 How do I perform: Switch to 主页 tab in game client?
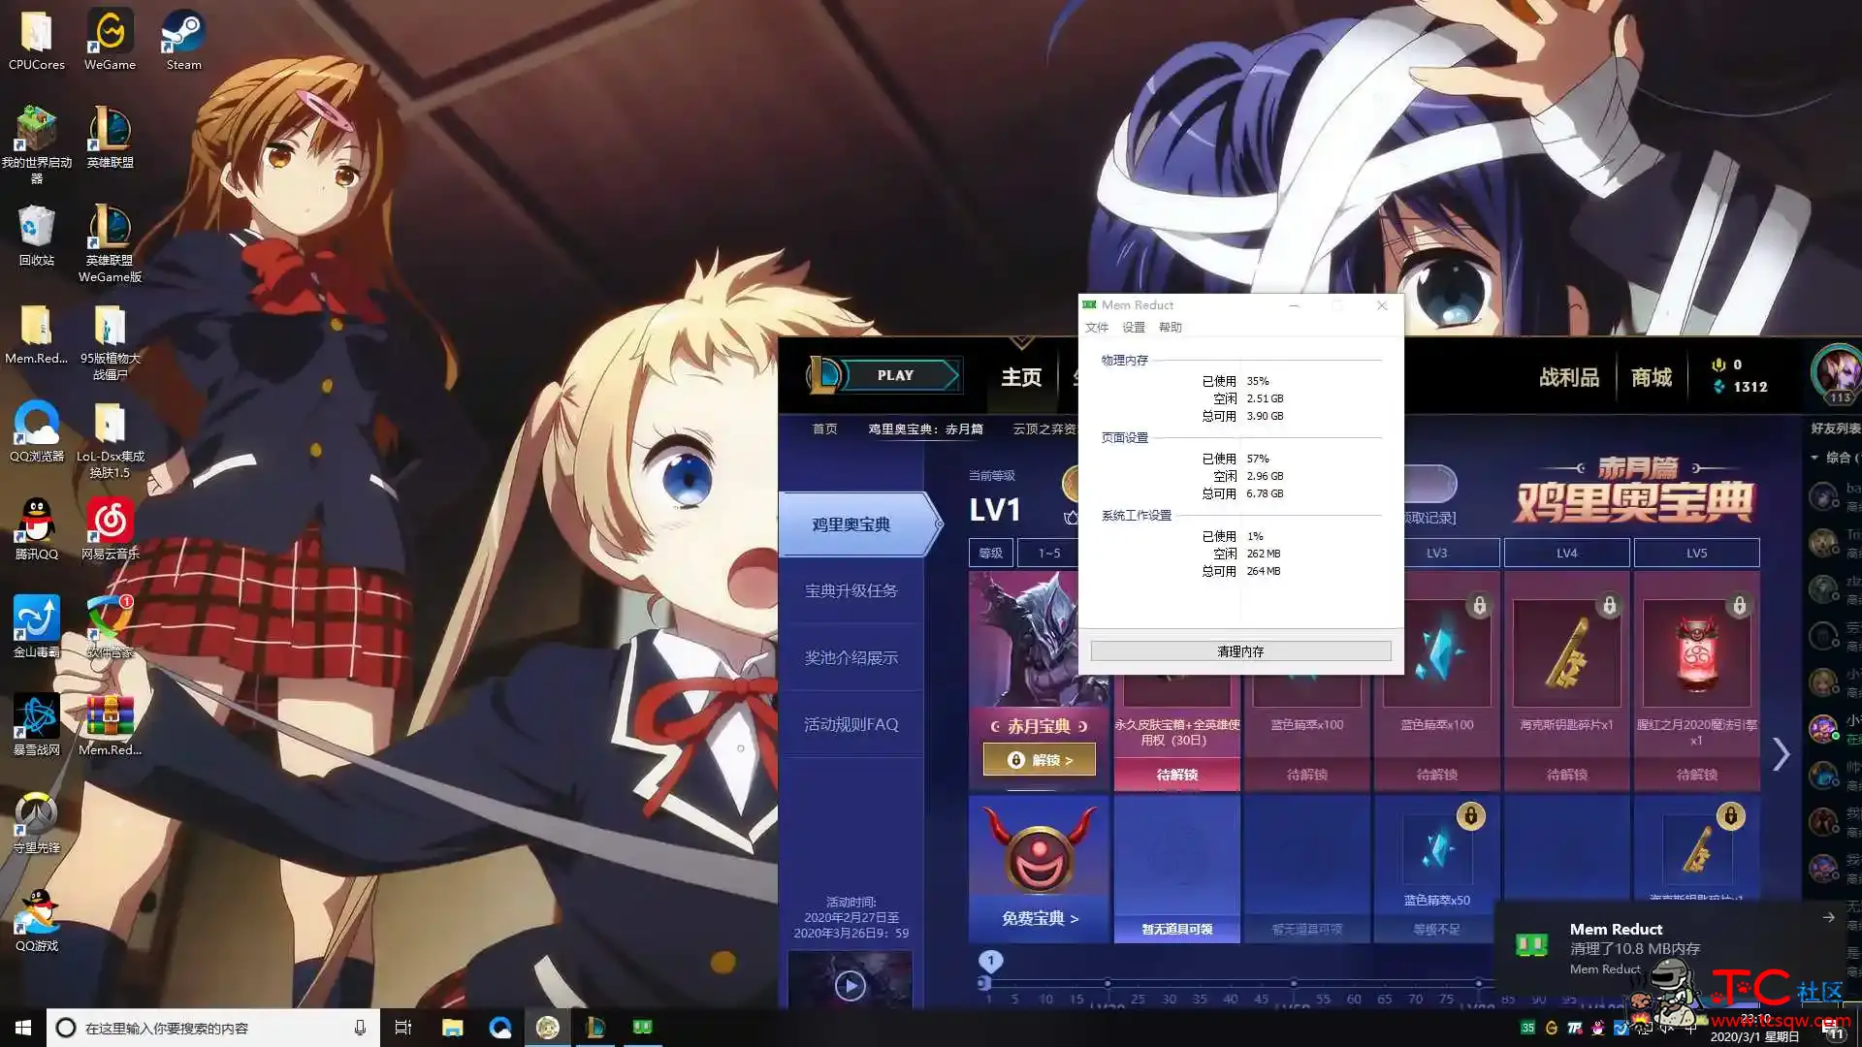click(1019, 376)
